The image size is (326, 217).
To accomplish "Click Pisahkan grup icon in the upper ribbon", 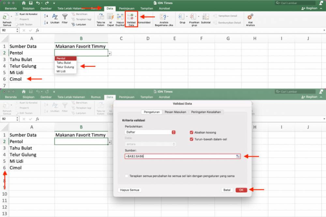I will tap(193, 17).
